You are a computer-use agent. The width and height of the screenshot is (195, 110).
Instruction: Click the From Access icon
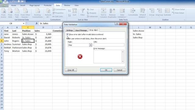3,13
